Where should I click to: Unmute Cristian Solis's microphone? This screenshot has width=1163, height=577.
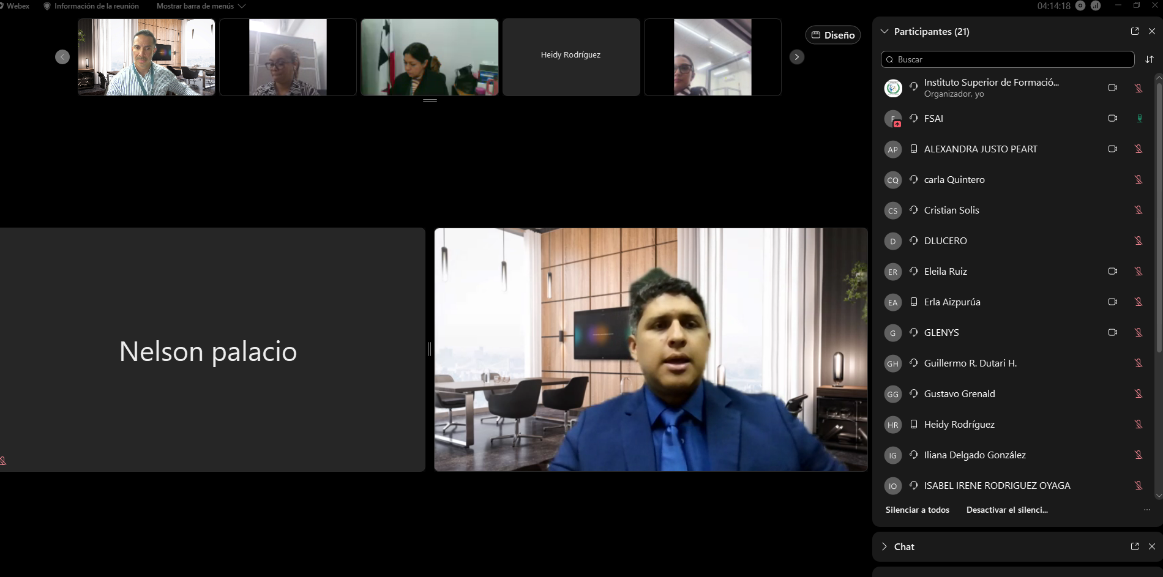[x=1139, y=210]
